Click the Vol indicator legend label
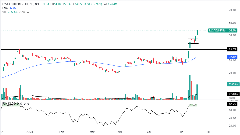This screenshot has height=135, width=240. (x=4, y=12)
